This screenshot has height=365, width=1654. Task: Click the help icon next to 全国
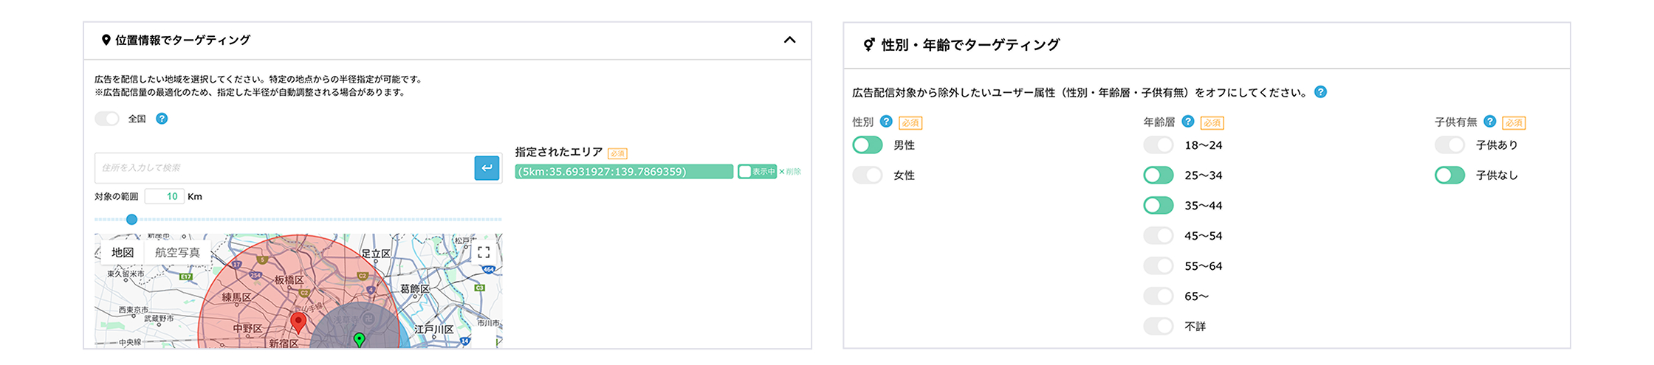coord(162,119)
